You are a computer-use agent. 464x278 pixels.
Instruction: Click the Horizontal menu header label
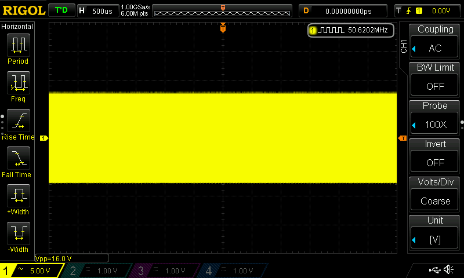(x=17, y=26)
